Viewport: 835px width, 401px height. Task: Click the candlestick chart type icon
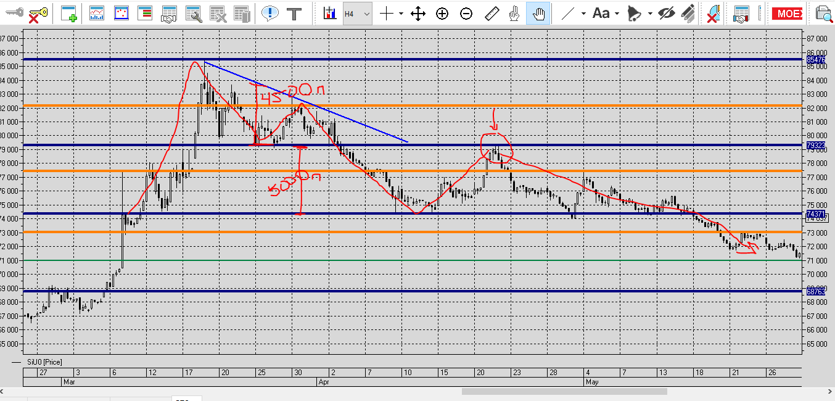click(329, 13)
